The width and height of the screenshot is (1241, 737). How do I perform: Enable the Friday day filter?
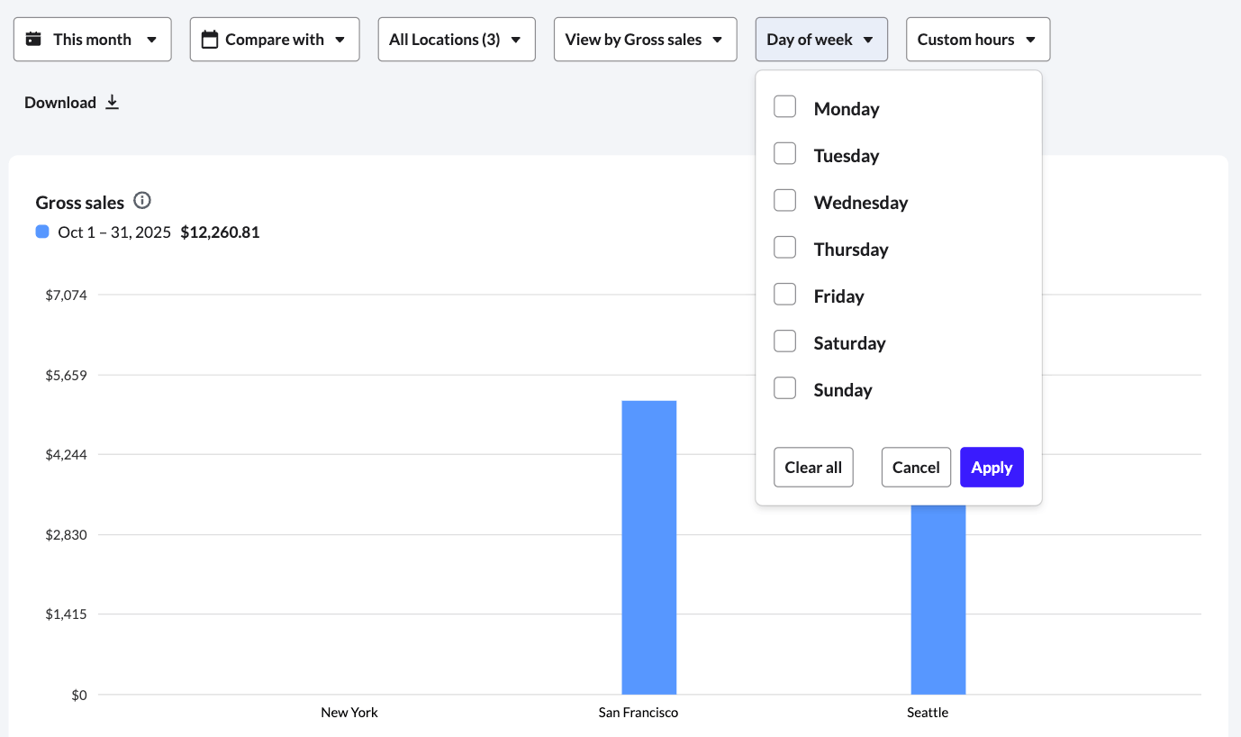click(x=784, y=294)
